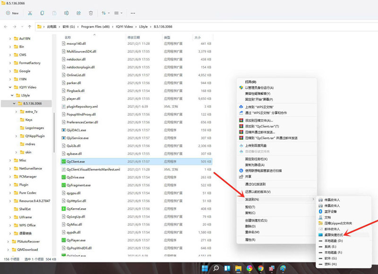The width and height of the screenshot is (378, 274).
Task: Select the QyDrive.exe file
Action: 76,177
